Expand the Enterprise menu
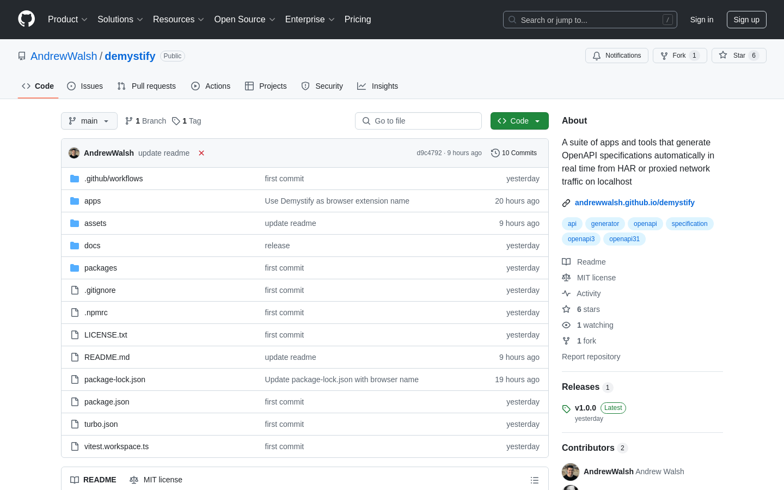 click(310, 20)
